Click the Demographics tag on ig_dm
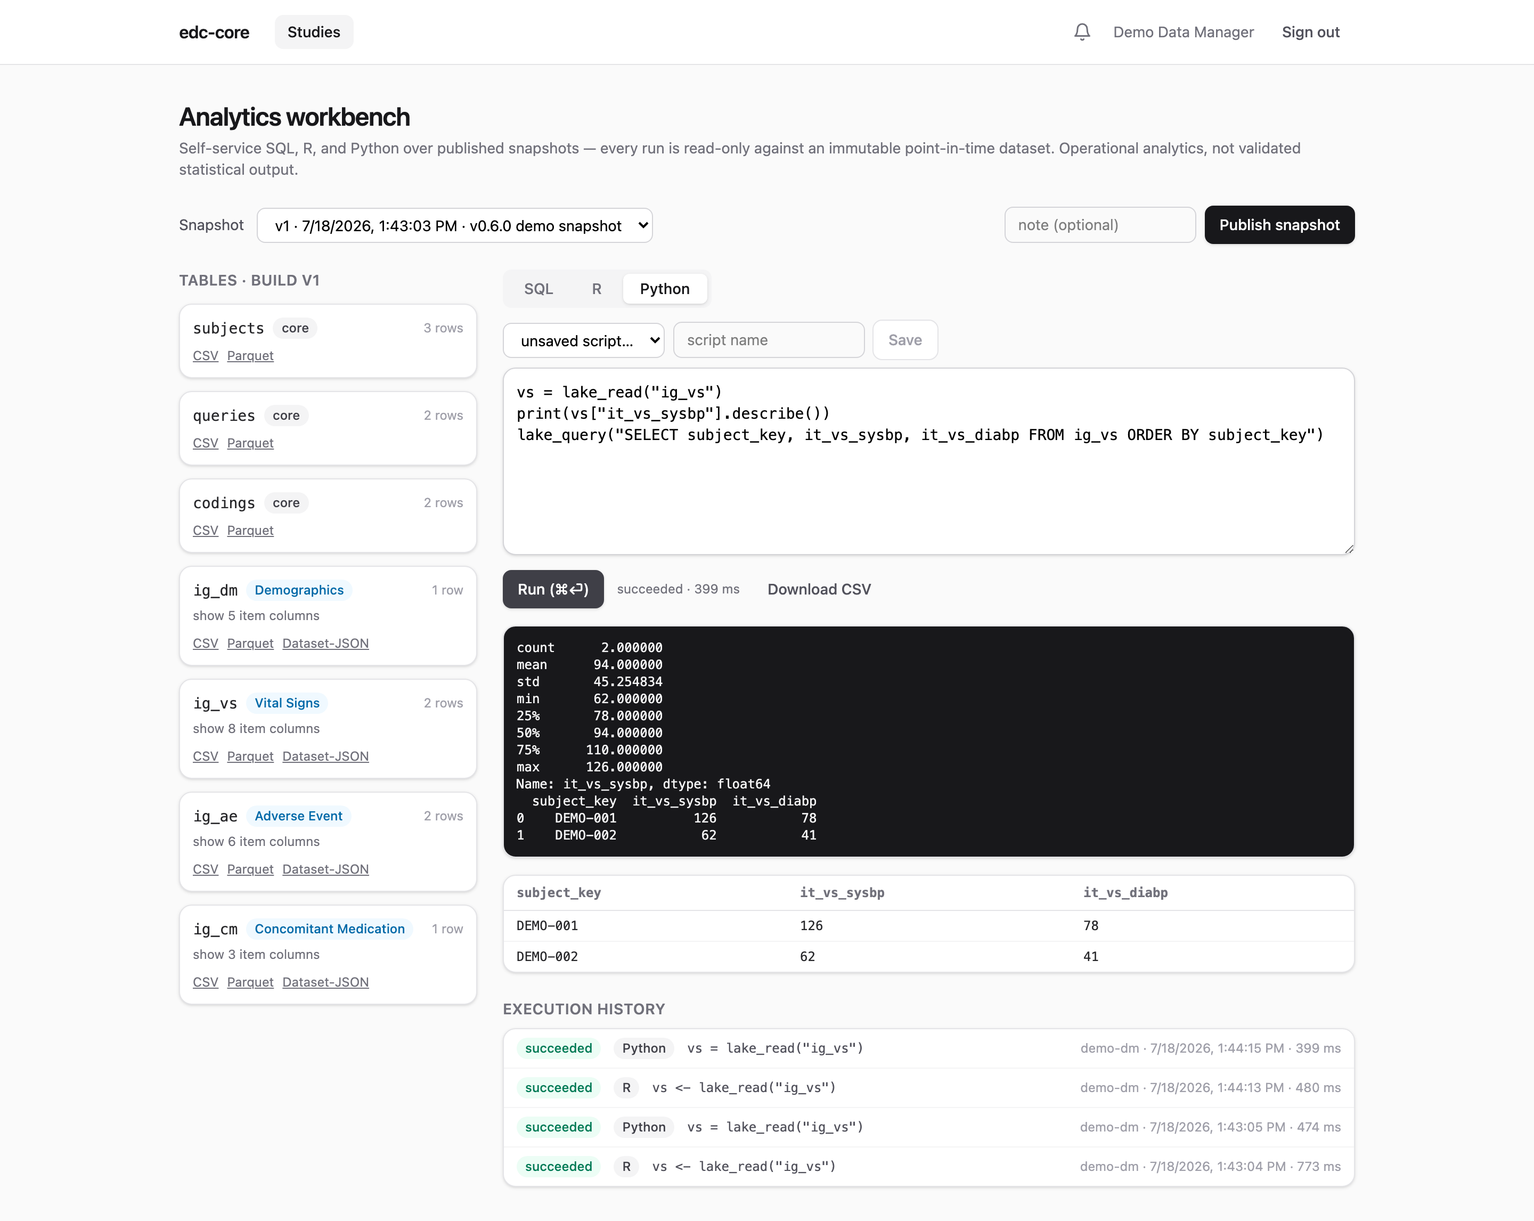 pyautogui.click(x=299, y=590)
